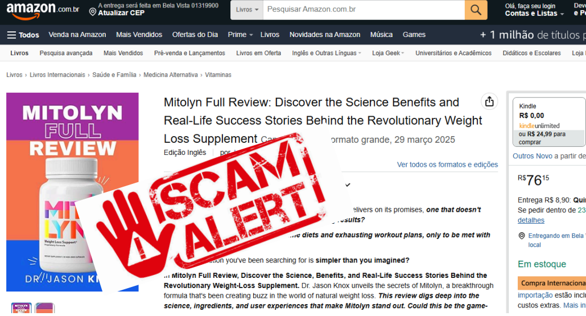
Task: Select the Kindle format option box
Action: (548, 122)
